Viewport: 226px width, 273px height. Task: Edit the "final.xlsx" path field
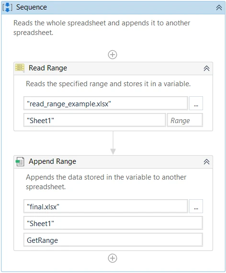click(106, 206)
